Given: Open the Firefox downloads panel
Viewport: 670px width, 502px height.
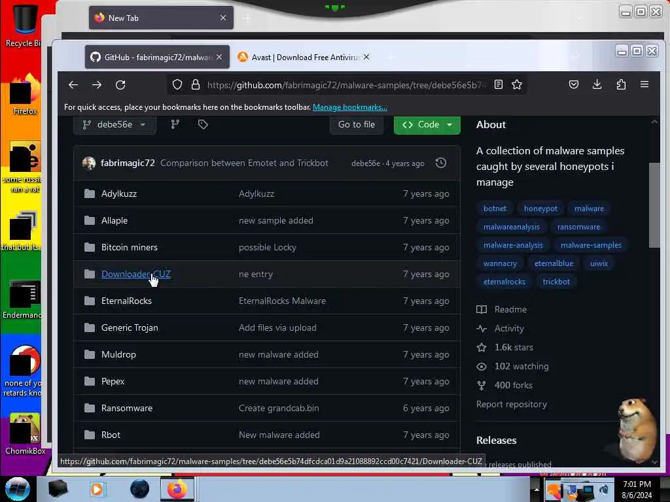Looking at the screenshot, I should (597, 84).
